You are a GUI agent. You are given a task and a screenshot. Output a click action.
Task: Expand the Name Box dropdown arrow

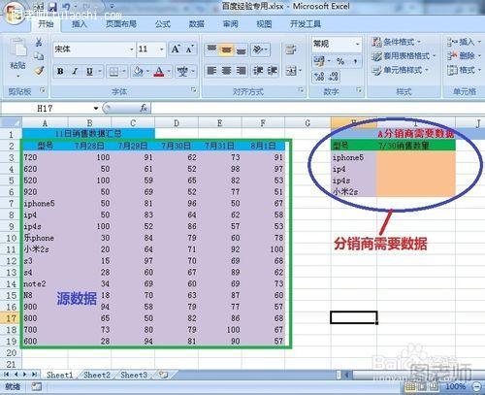click(96, 108)
